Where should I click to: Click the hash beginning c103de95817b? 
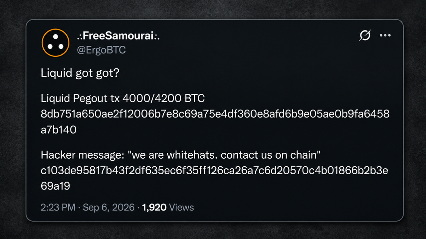215,170
